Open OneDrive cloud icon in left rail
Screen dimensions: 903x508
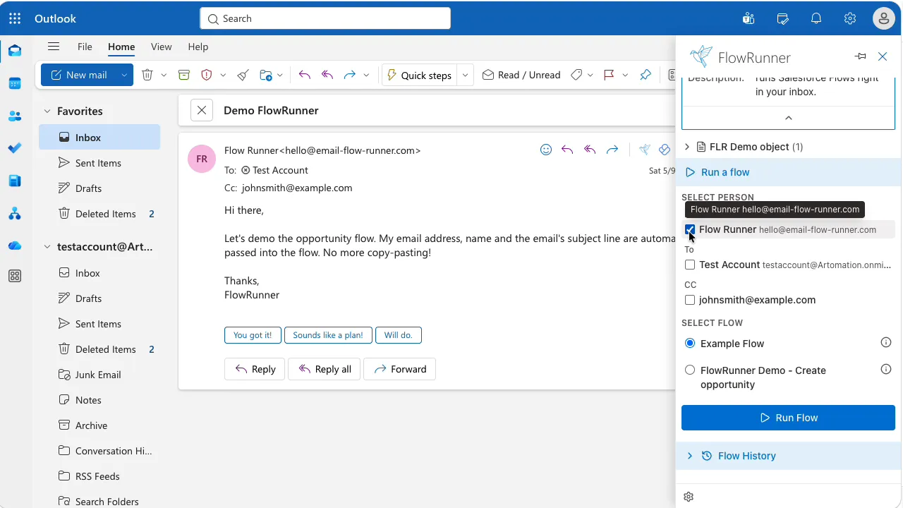15,246
